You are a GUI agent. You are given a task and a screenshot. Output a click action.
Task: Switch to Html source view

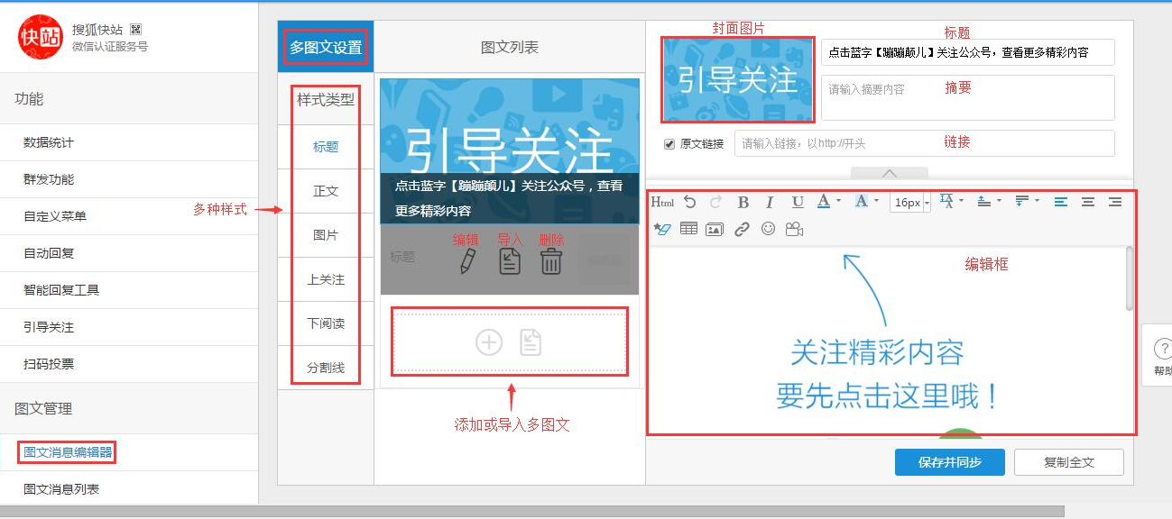coord(662,203)
